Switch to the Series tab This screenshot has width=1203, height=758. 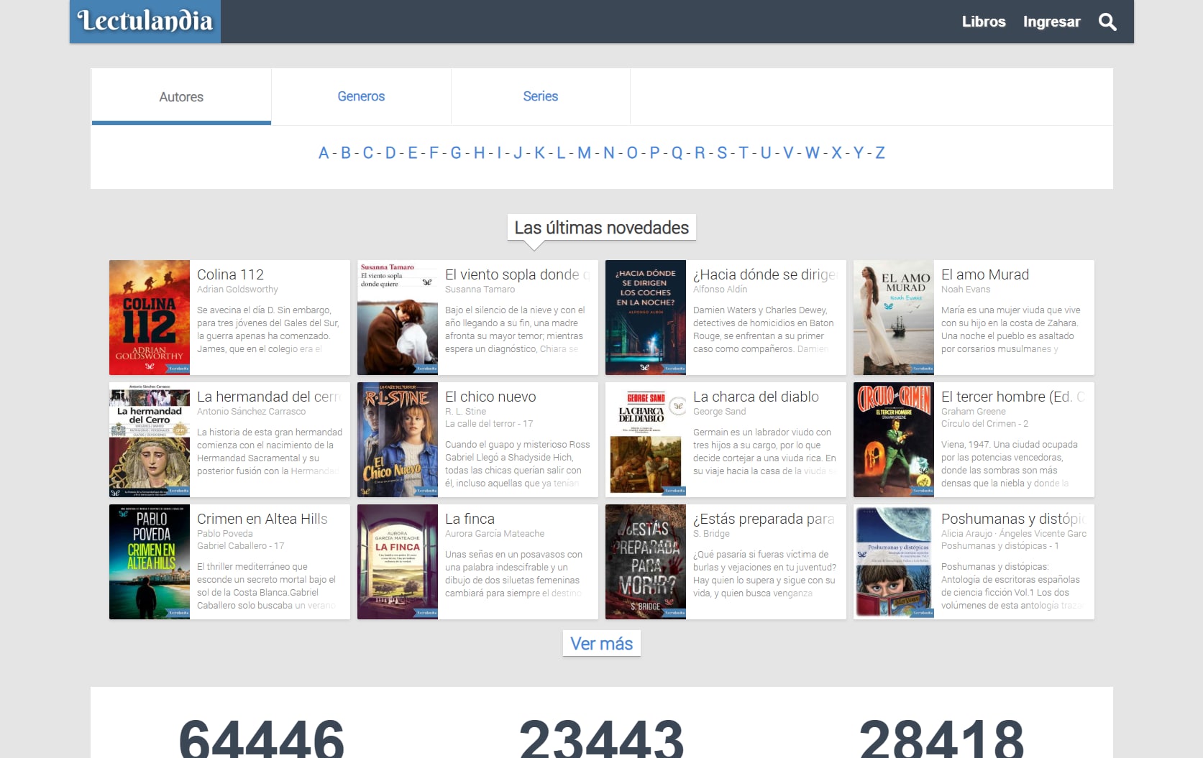pos(541,96)
